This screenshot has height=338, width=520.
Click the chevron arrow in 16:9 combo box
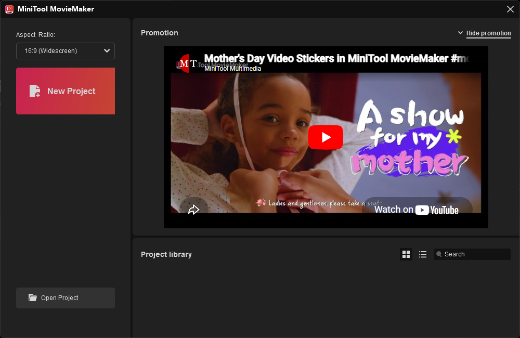[107, 51]
